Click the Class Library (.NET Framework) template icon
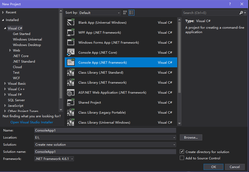The height and width of the screenshot is (172, 249). pos(71,82)
